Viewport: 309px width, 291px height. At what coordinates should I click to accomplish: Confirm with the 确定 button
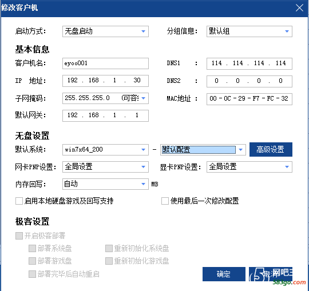click(x=224, y=274)
